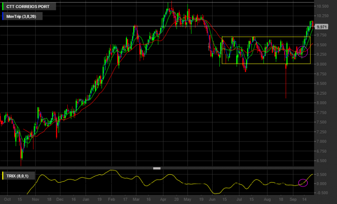Screen dimensions: 337x204
Task: Click the 6.750 price axis label
Action: click(x=322, y=151)
